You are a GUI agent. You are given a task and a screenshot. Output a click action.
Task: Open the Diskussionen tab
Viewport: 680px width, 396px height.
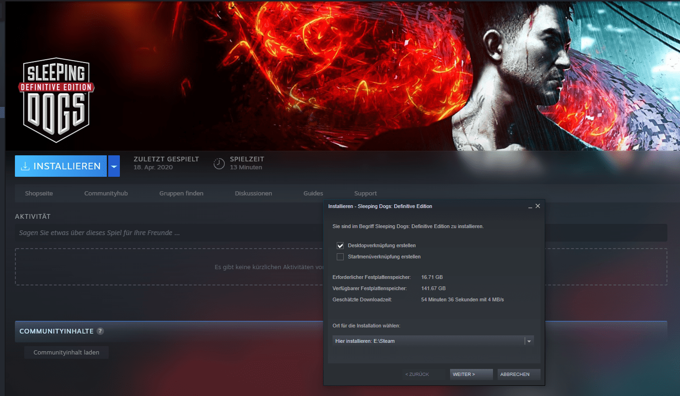253,193
